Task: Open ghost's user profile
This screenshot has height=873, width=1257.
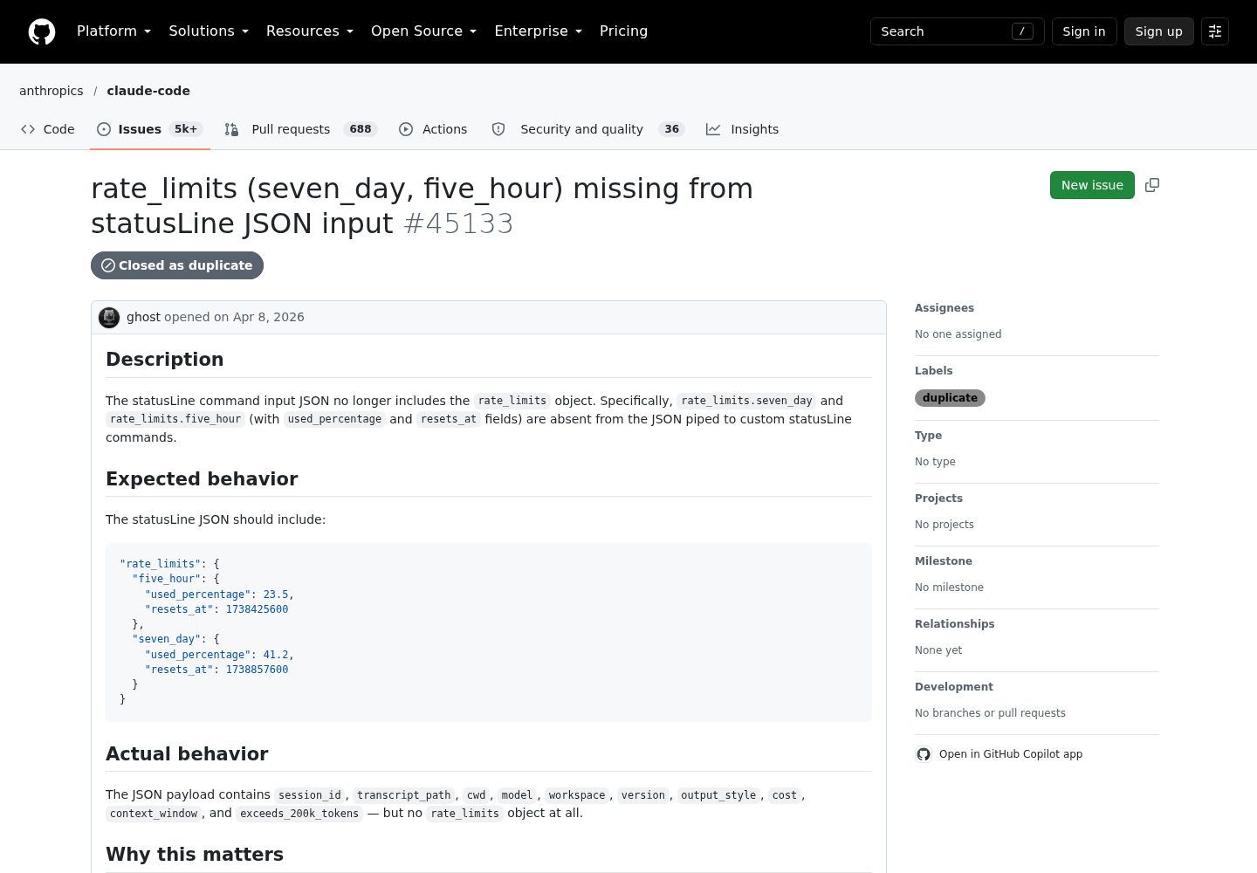Action: pyautogui.click(x=143, y=317)
